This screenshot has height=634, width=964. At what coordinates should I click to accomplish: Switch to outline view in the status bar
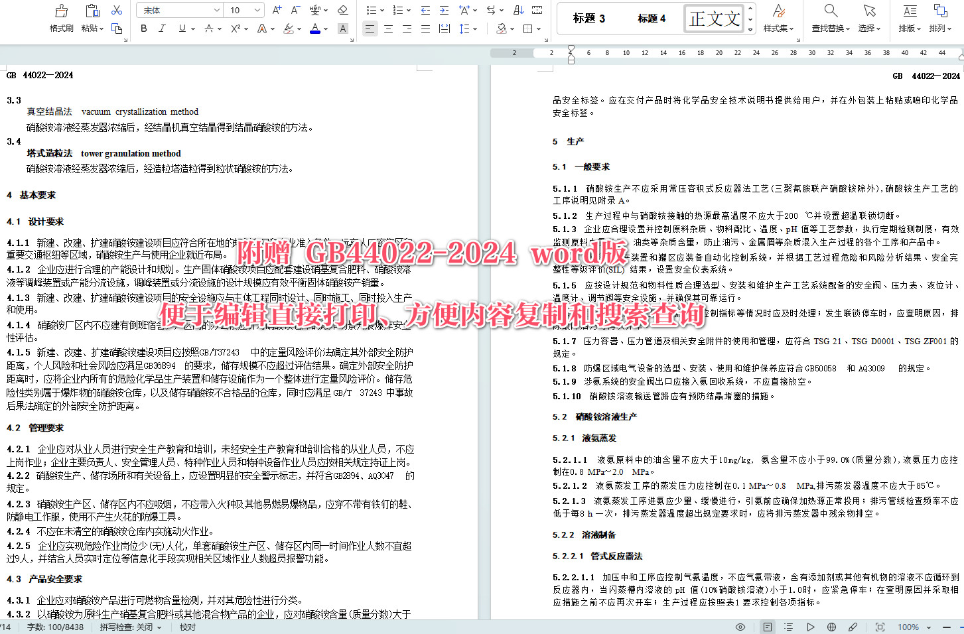pos(788,626)
